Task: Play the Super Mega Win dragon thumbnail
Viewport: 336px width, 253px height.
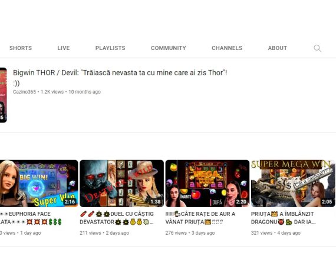Action: click(293, 184)
